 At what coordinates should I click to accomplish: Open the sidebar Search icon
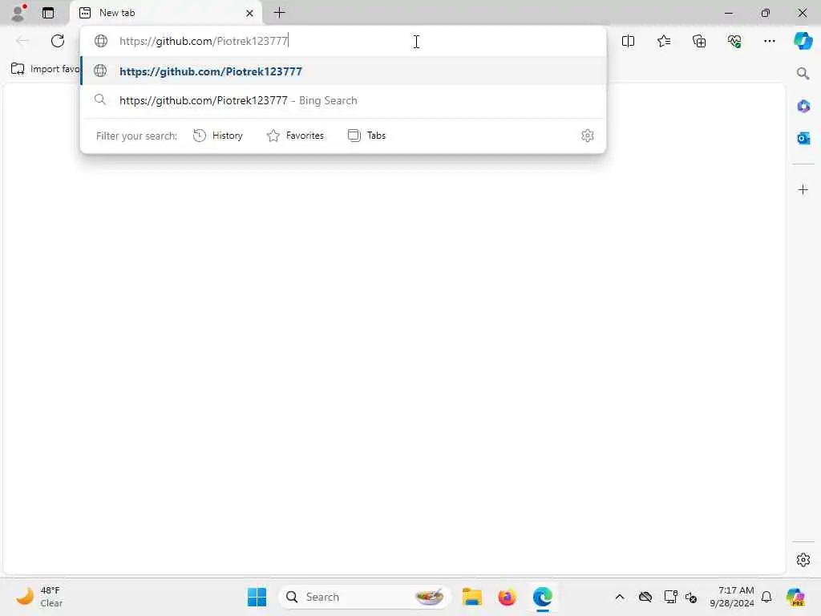(803, 73)
